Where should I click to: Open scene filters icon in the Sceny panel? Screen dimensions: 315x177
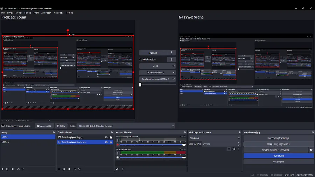[13, 169]
